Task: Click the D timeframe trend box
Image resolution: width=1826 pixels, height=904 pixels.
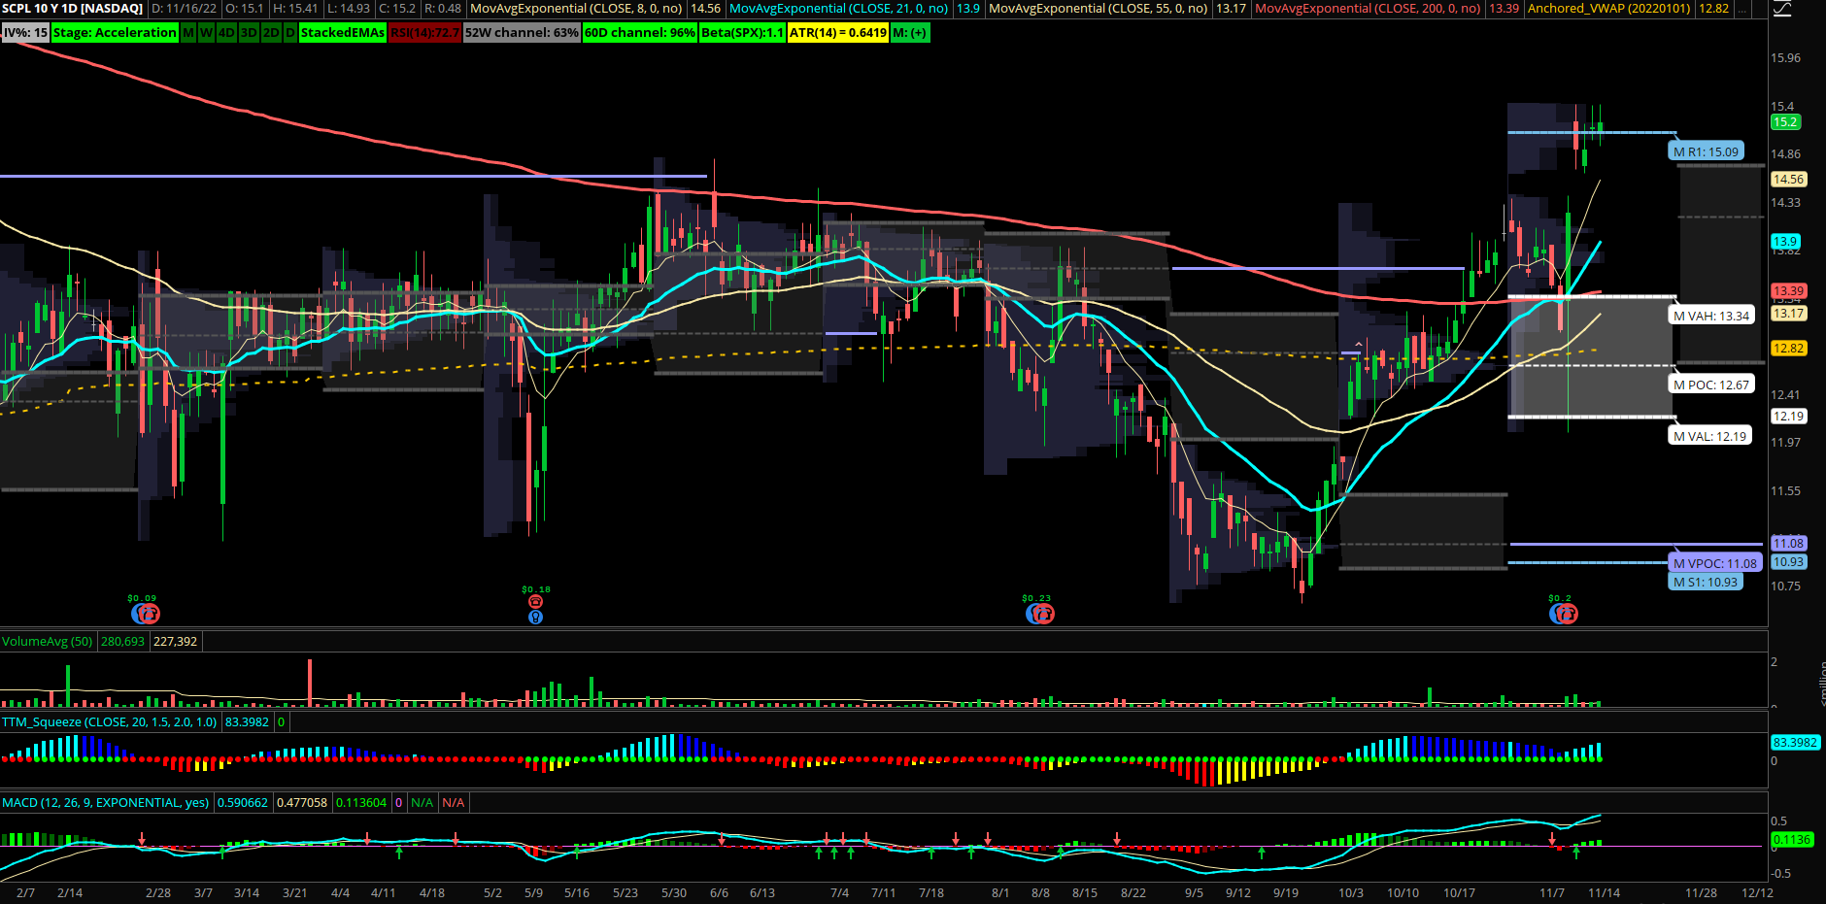Action: pos(289,32)
